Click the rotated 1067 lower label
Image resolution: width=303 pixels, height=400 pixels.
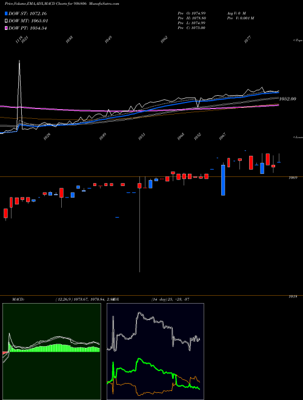[222, 136]
